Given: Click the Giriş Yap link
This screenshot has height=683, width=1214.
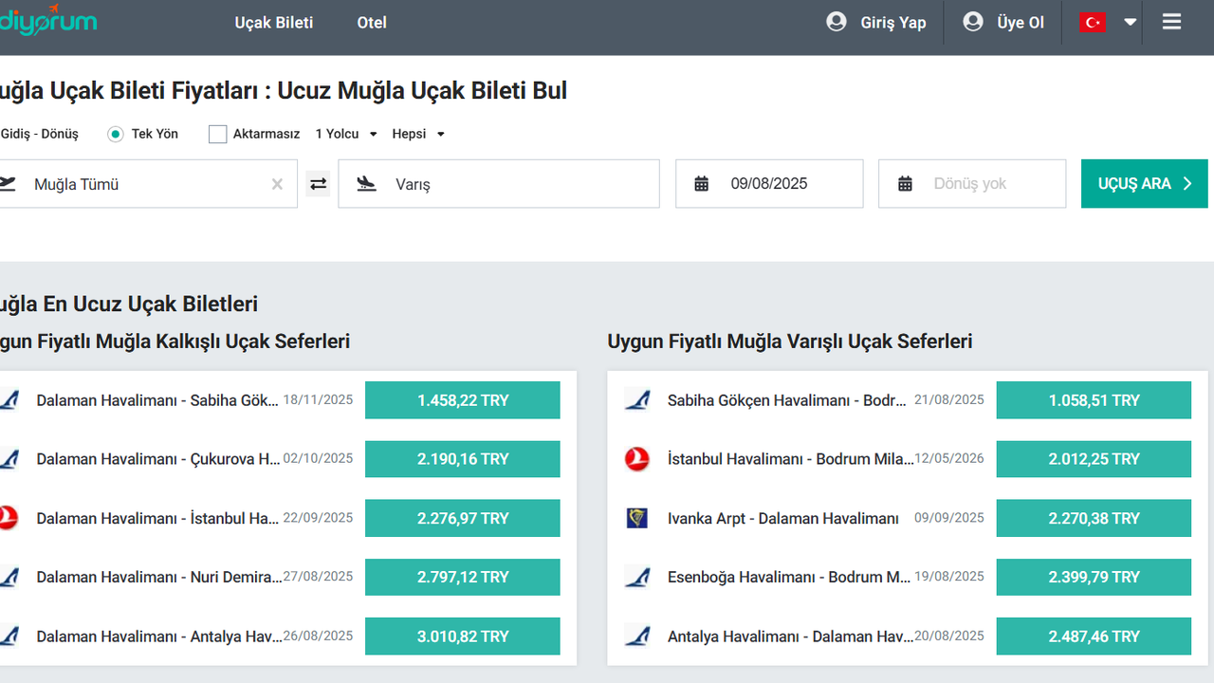Looking at the screenshot, I should coord(893,23).
